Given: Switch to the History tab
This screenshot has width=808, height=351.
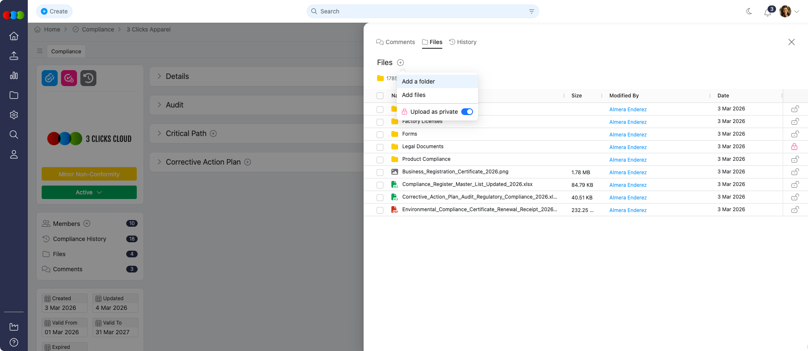Looking at the screenshot, I should click(x=463, y=42).
